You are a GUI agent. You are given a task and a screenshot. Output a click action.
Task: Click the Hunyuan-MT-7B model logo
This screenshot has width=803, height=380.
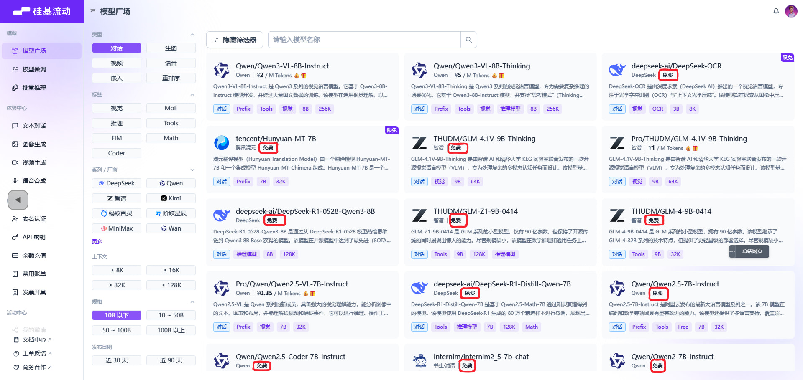(222, 143)
